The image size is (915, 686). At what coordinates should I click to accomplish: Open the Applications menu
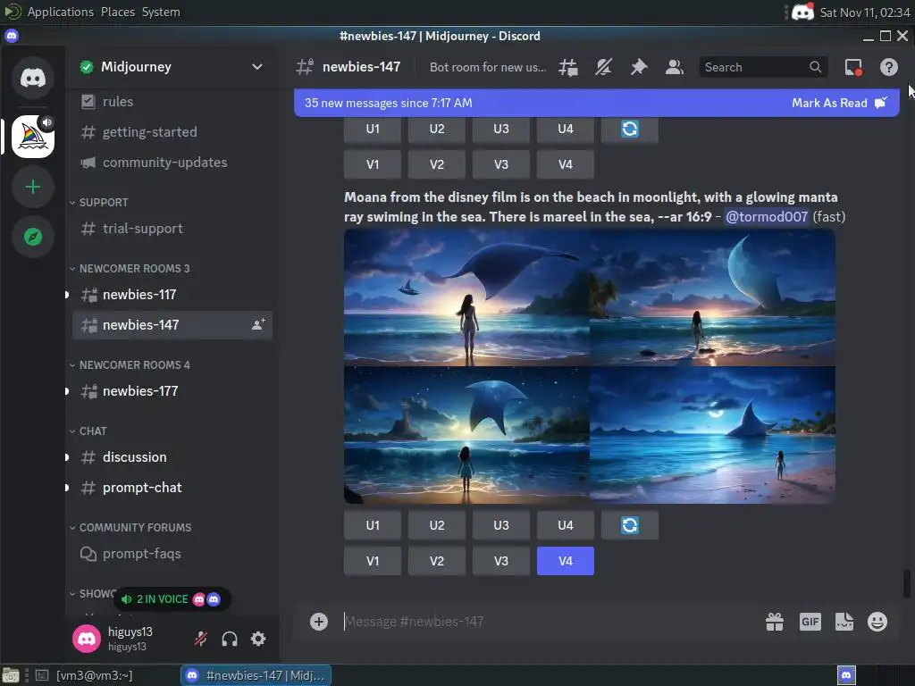60,12
